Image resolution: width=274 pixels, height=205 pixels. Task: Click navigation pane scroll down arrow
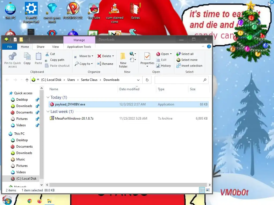pos(41,185)
